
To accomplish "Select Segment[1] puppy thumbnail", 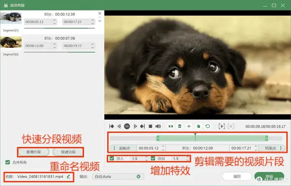I will pos(11,18).
